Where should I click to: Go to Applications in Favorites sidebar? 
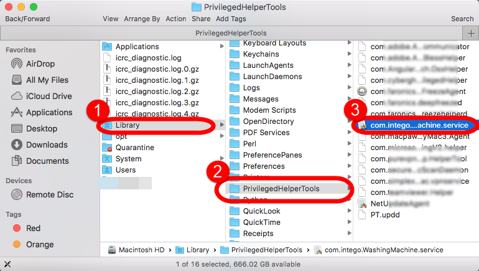pyautogui.click(x=42, y=112)
